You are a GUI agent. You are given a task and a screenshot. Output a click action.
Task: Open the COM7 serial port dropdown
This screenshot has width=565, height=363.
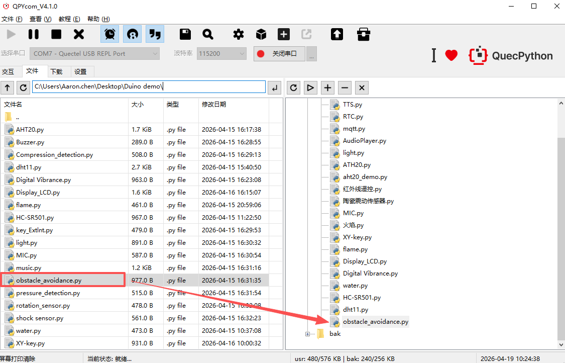tap(95, 53)
